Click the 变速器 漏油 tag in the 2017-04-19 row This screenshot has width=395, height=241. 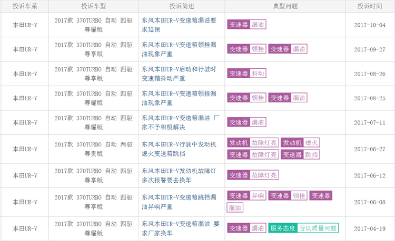pos(246,228)
